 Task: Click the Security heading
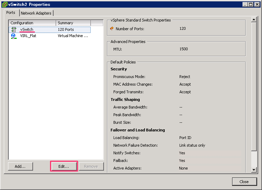[118, 69]
